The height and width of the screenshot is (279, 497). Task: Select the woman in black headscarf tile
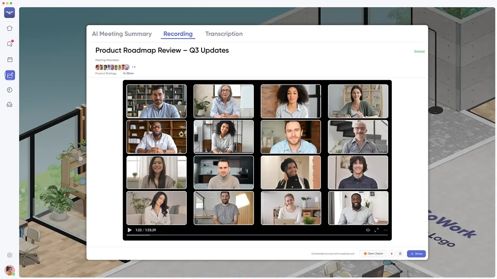pyautogui.click(x=291, y=172)
